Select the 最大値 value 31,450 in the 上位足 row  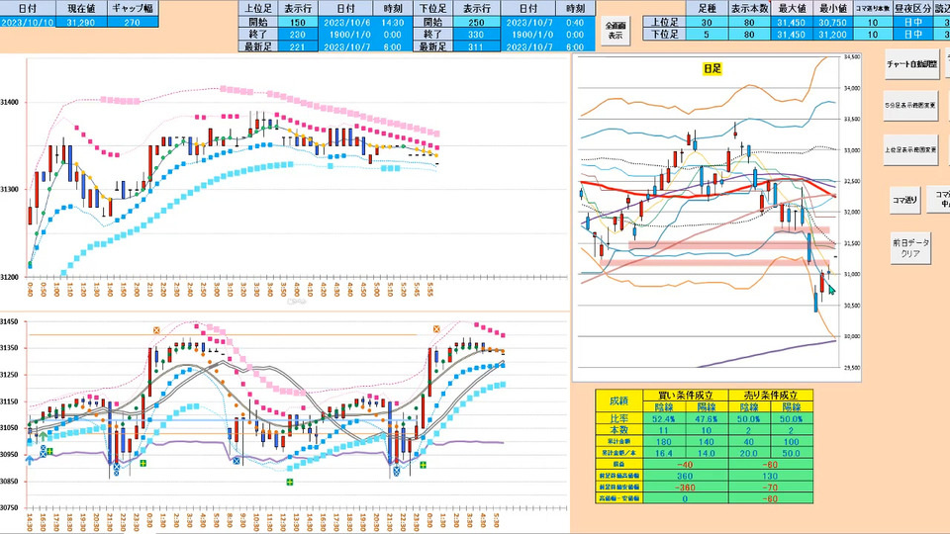coord(792,23)
